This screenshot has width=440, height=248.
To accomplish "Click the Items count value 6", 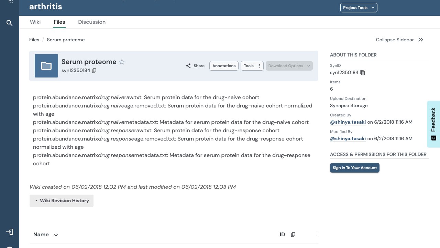I will [331, 89].
